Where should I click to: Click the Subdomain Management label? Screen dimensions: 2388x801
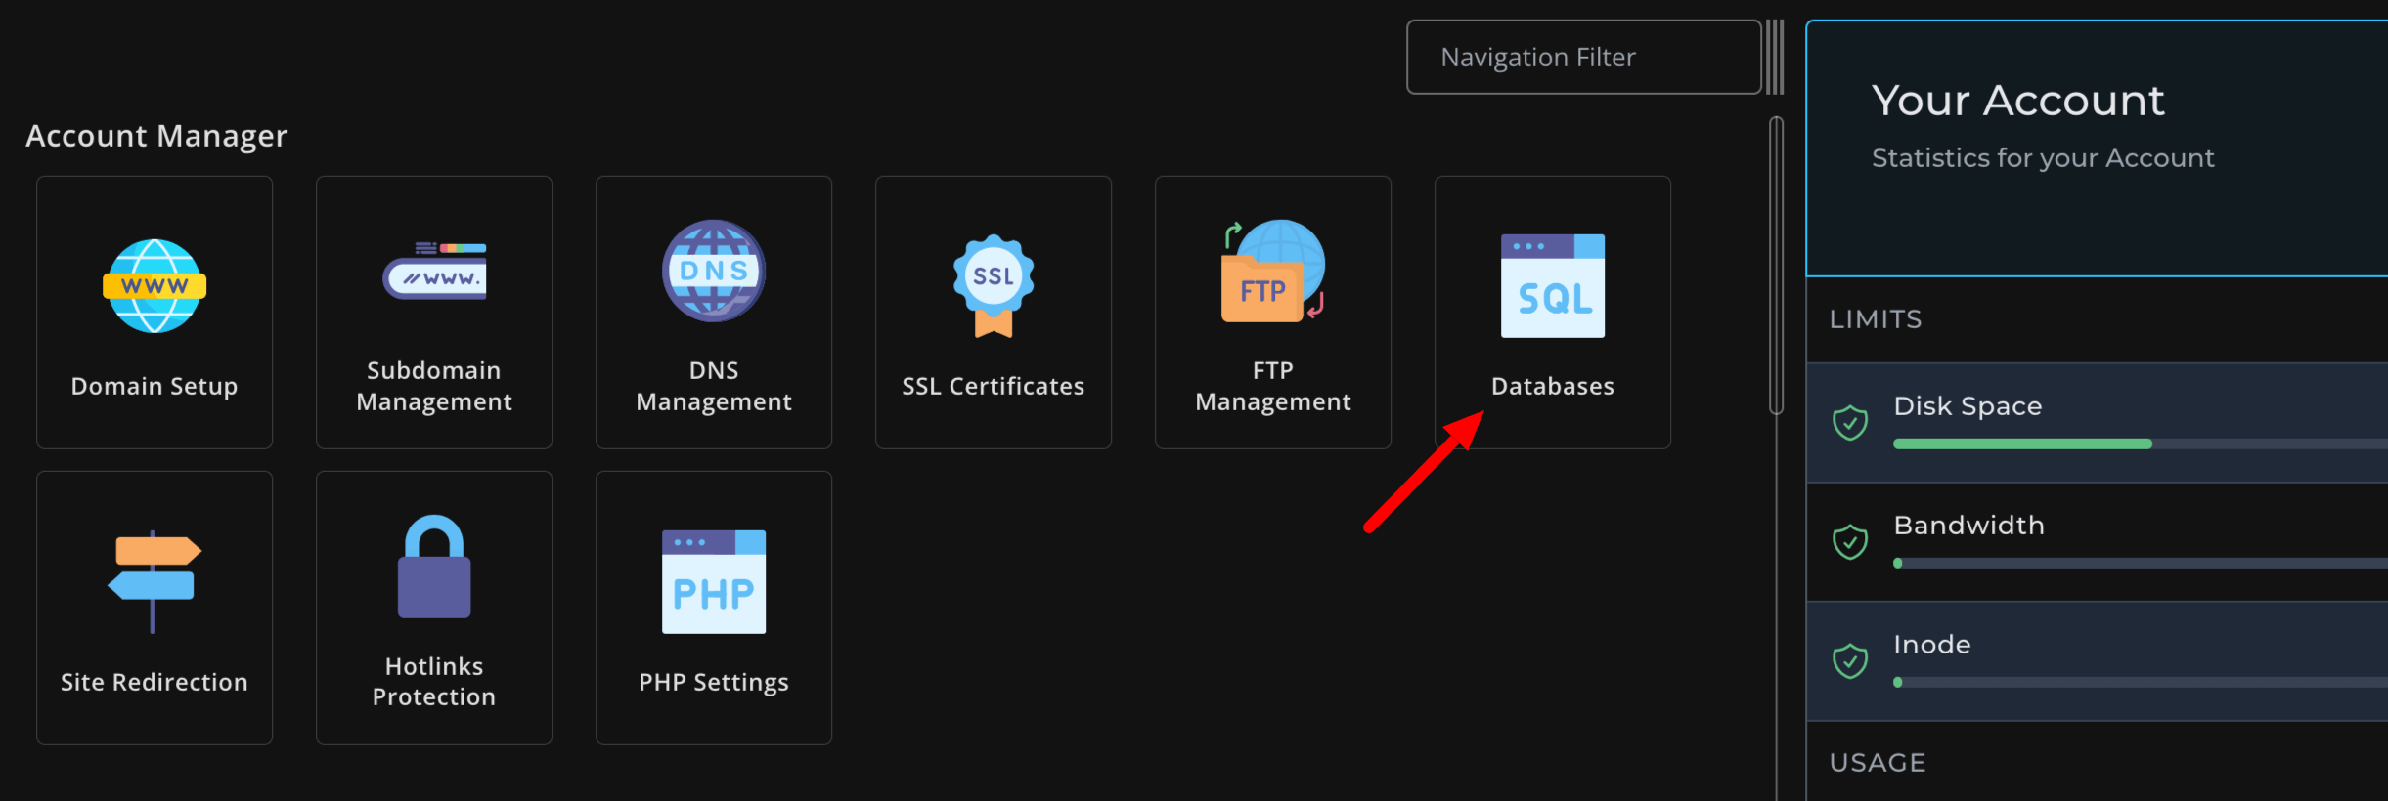coord(434,386)
